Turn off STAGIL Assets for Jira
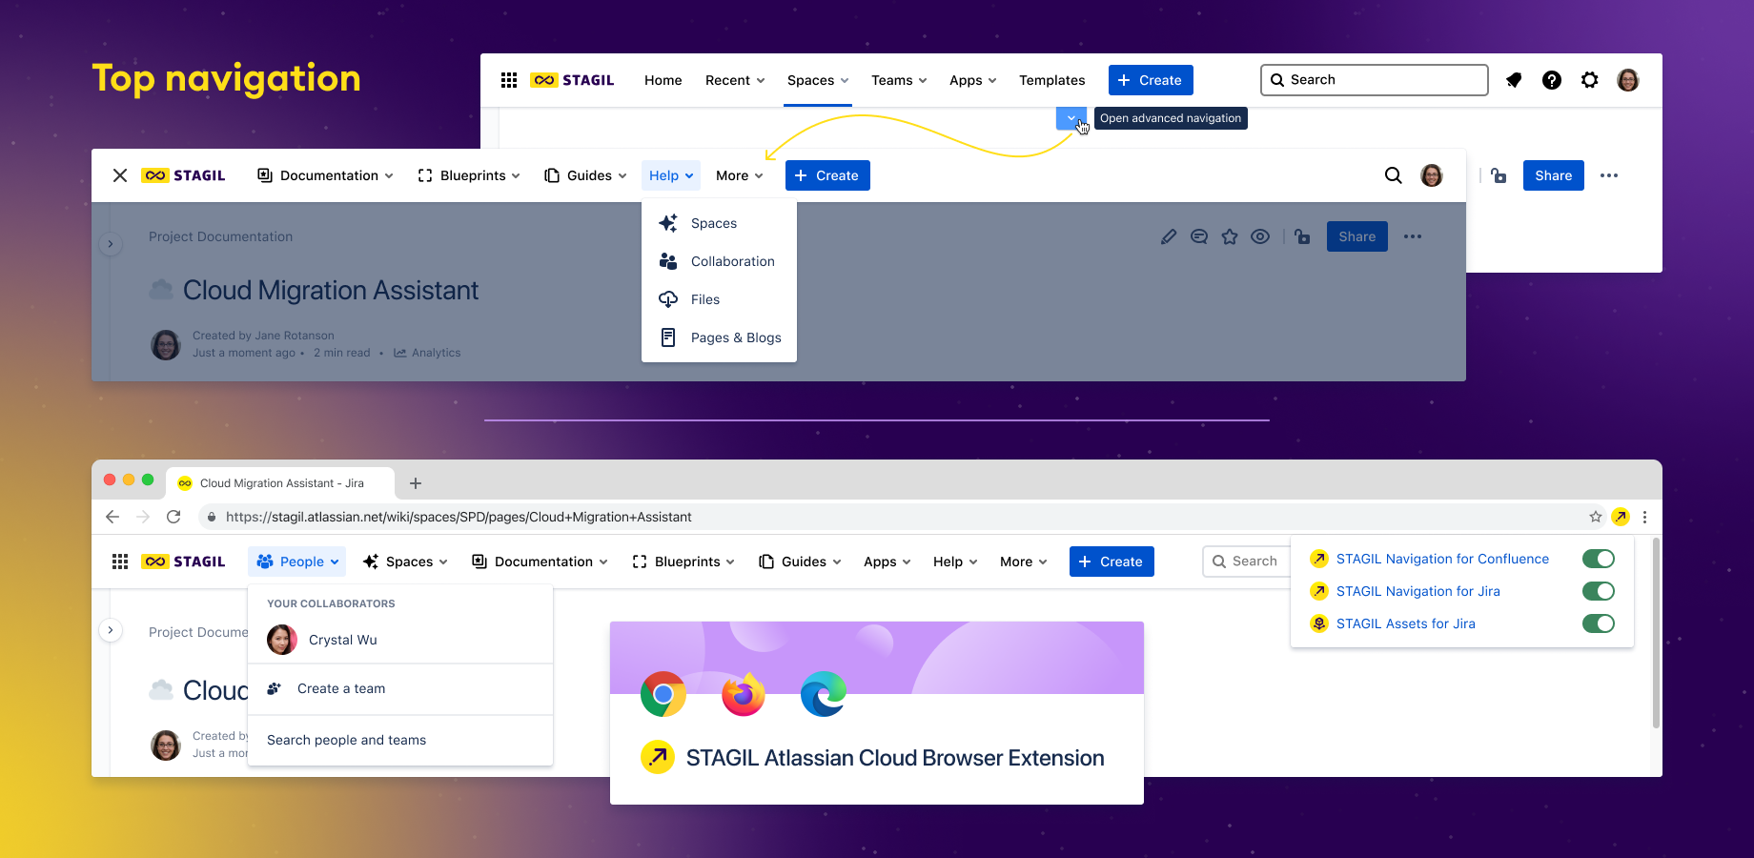Viewport: 1754px width, 858px height. click(1598, 623)
